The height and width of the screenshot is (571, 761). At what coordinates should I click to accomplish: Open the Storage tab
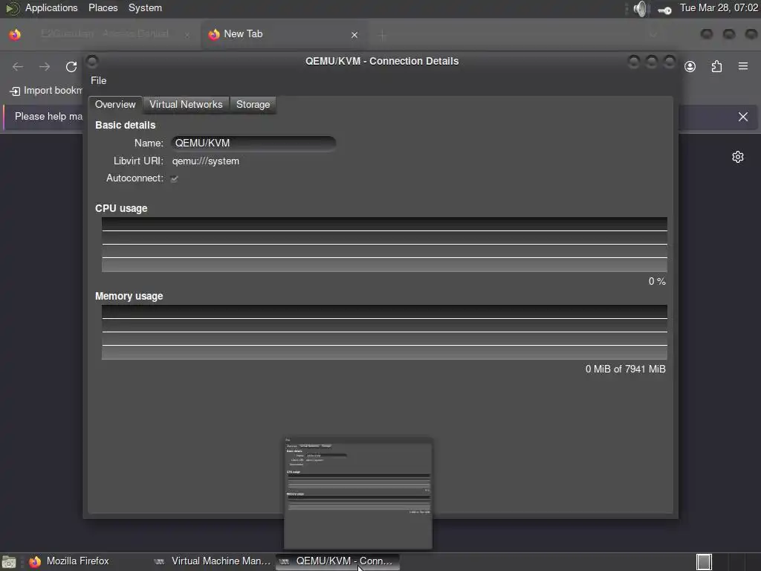pyautogui.click(x=253, y=104)
